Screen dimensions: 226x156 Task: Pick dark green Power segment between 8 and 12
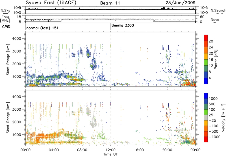[x=206, y=69]
